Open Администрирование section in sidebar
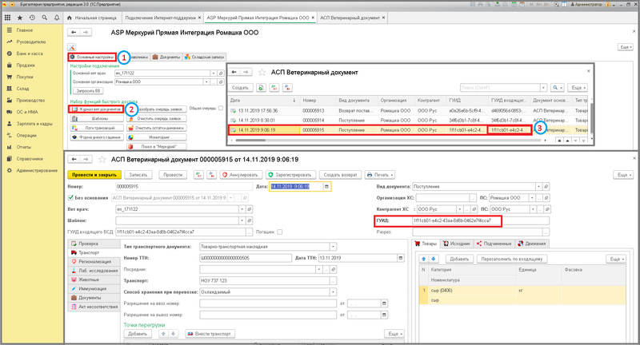Viewport: 640px width, 345px height. click(37, 170)
